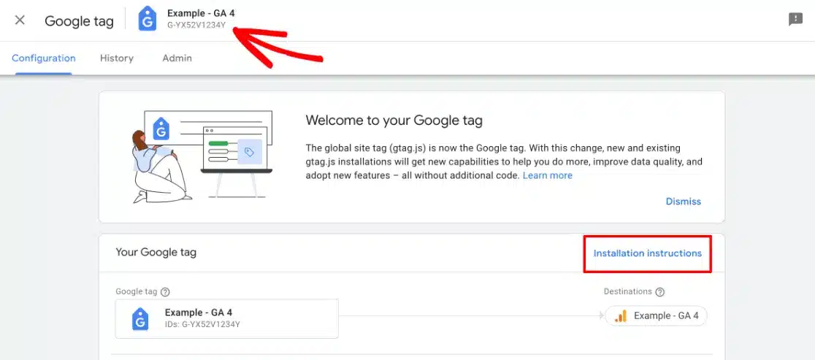The width and height of the screenshot is (815, 360).
Task: Open the Admin tab
Action: coord(177,58)
